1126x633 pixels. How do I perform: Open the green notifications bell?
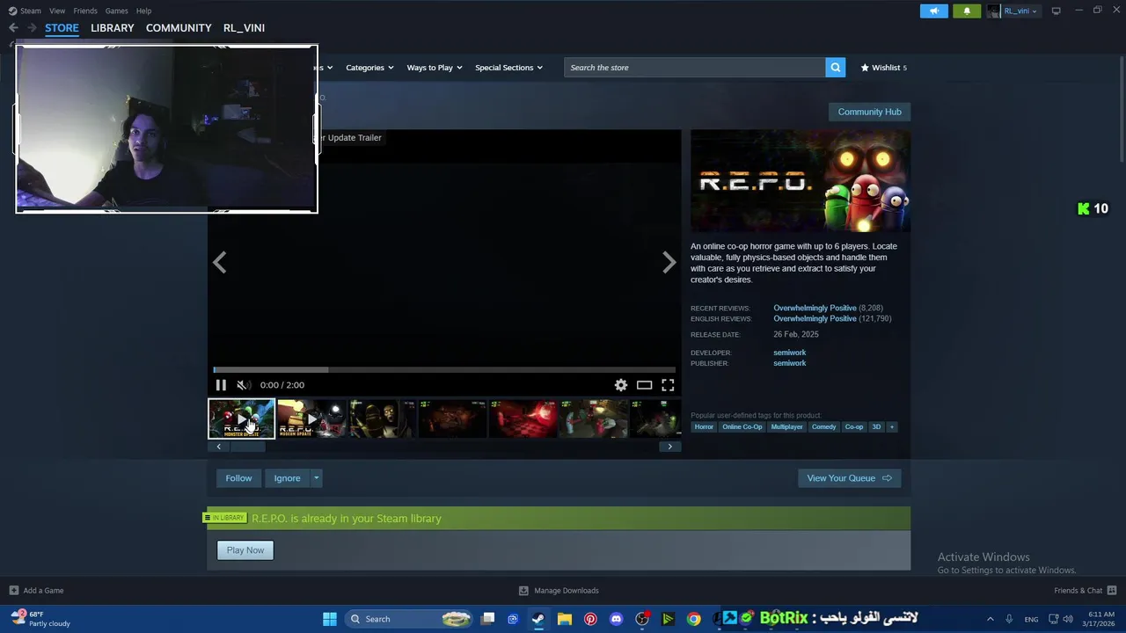(967, 11)
